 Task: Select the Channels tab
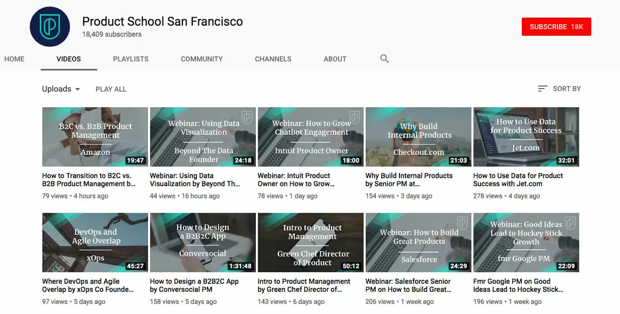click(x=273, y=59)
